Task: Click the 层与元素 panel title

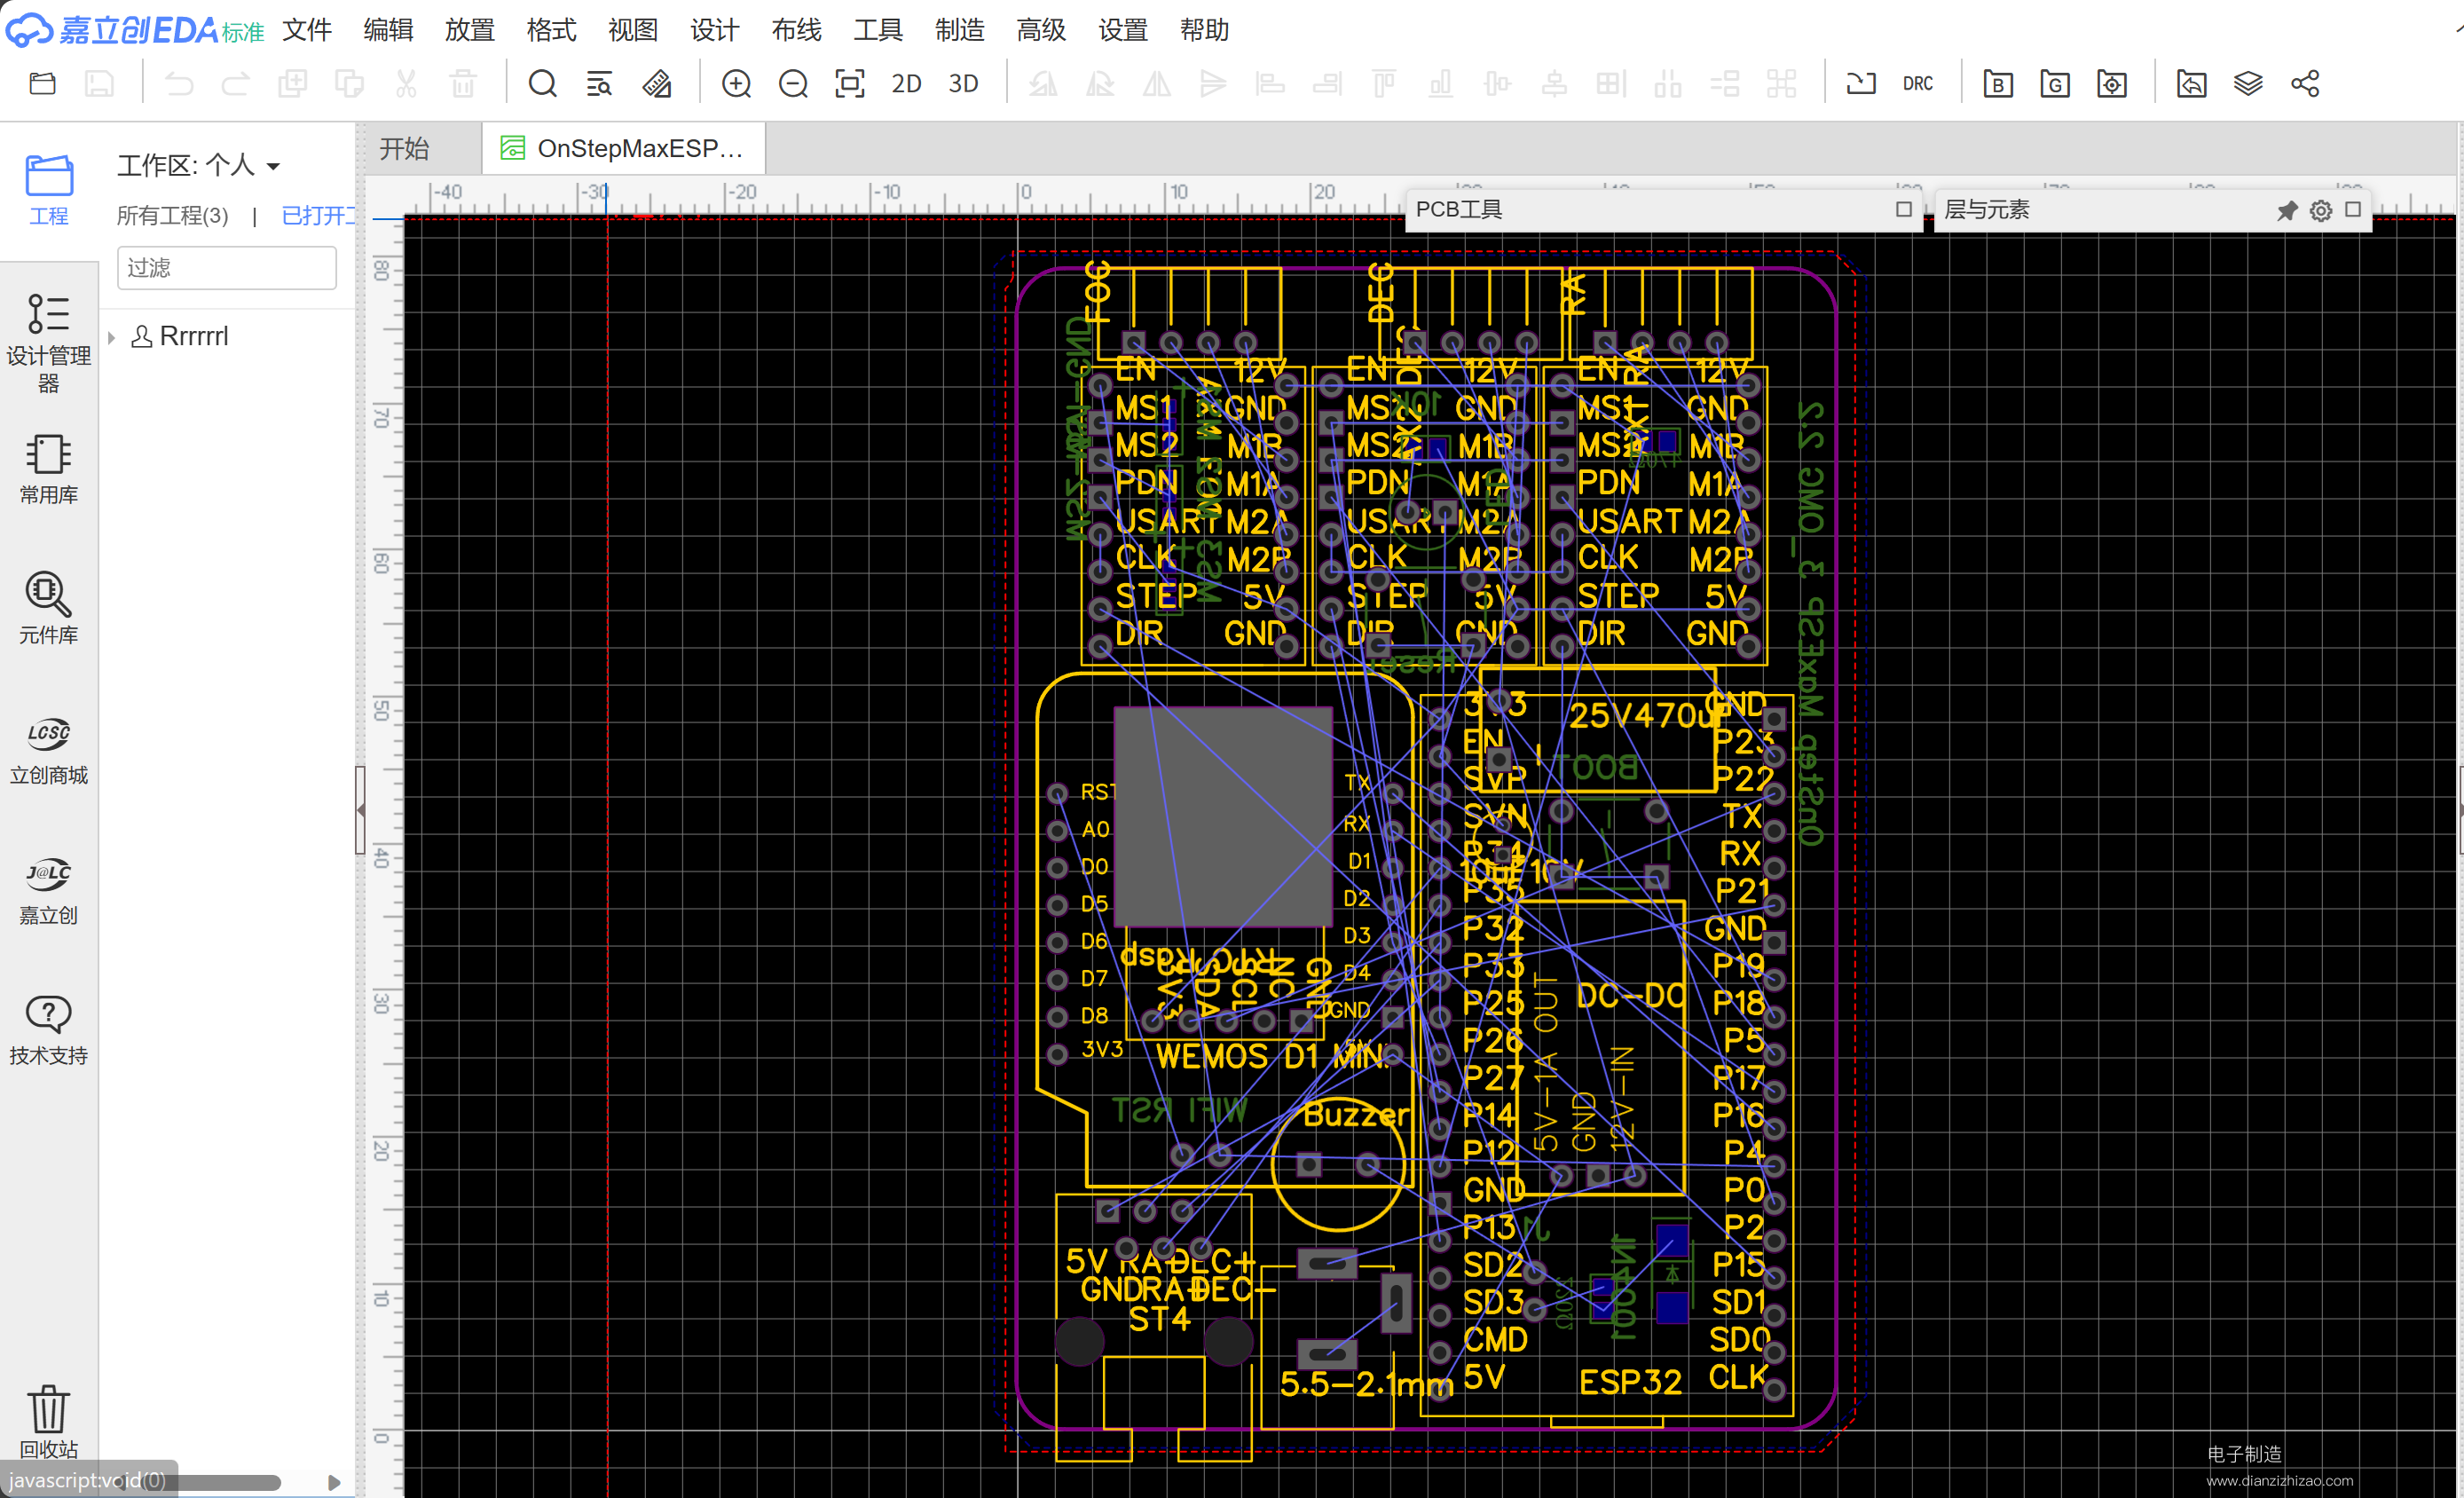Action: 1986,209
